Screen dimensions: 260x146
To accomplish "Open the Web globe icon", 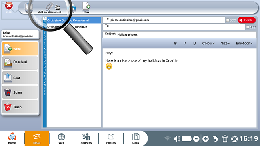I will pyautogui.click(x=61, y=138).
